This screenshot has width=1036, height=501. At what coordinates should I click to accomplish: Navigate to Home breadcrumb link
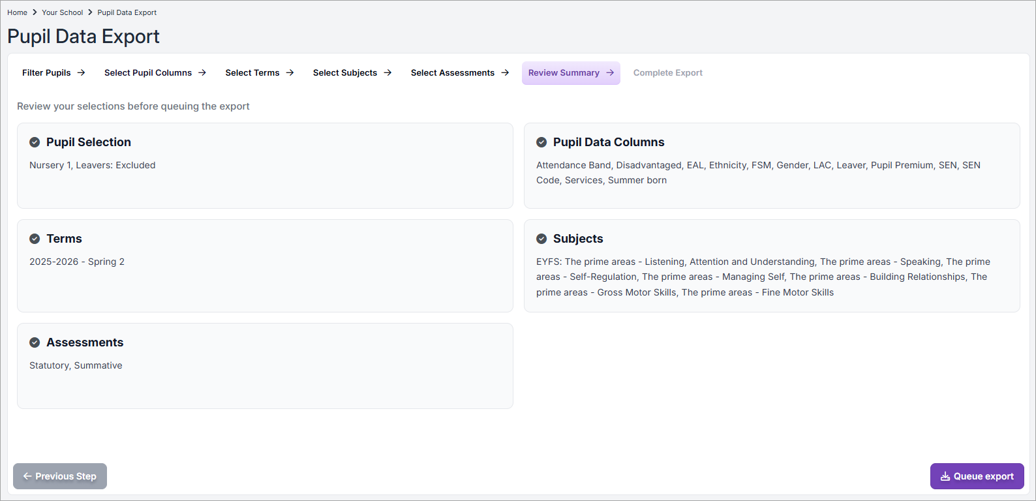click(x=17, y=12)
